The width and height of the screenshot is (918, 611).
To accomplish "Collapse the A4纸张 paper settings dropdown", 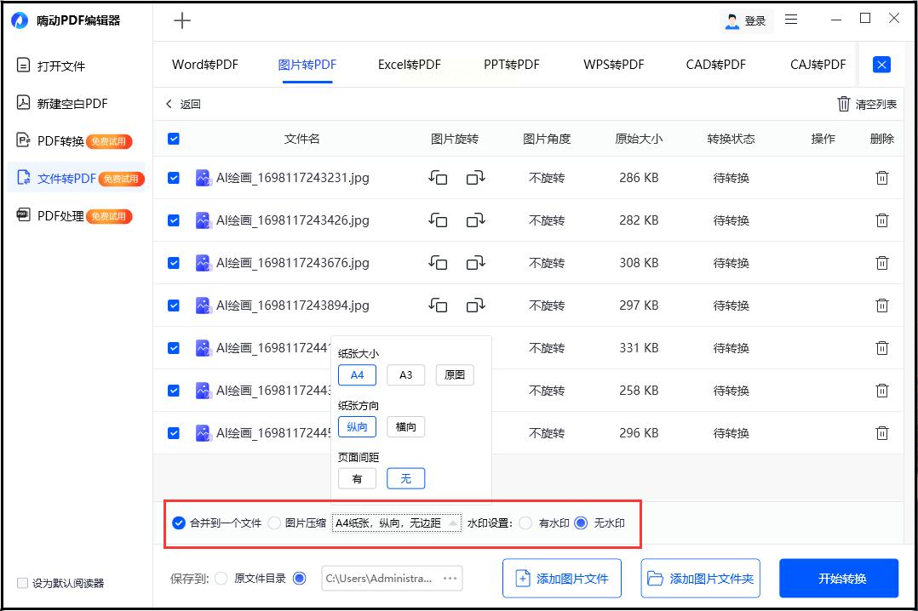I will 454,523.
